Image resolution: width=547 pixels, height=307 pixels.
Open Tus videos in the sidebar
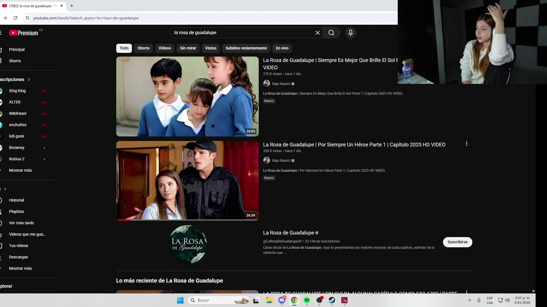[18, 246]
